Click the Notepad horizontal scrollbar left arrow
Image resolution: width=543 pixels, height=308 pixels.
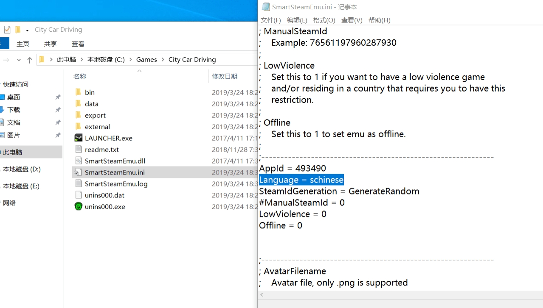[x=262, y=295]
